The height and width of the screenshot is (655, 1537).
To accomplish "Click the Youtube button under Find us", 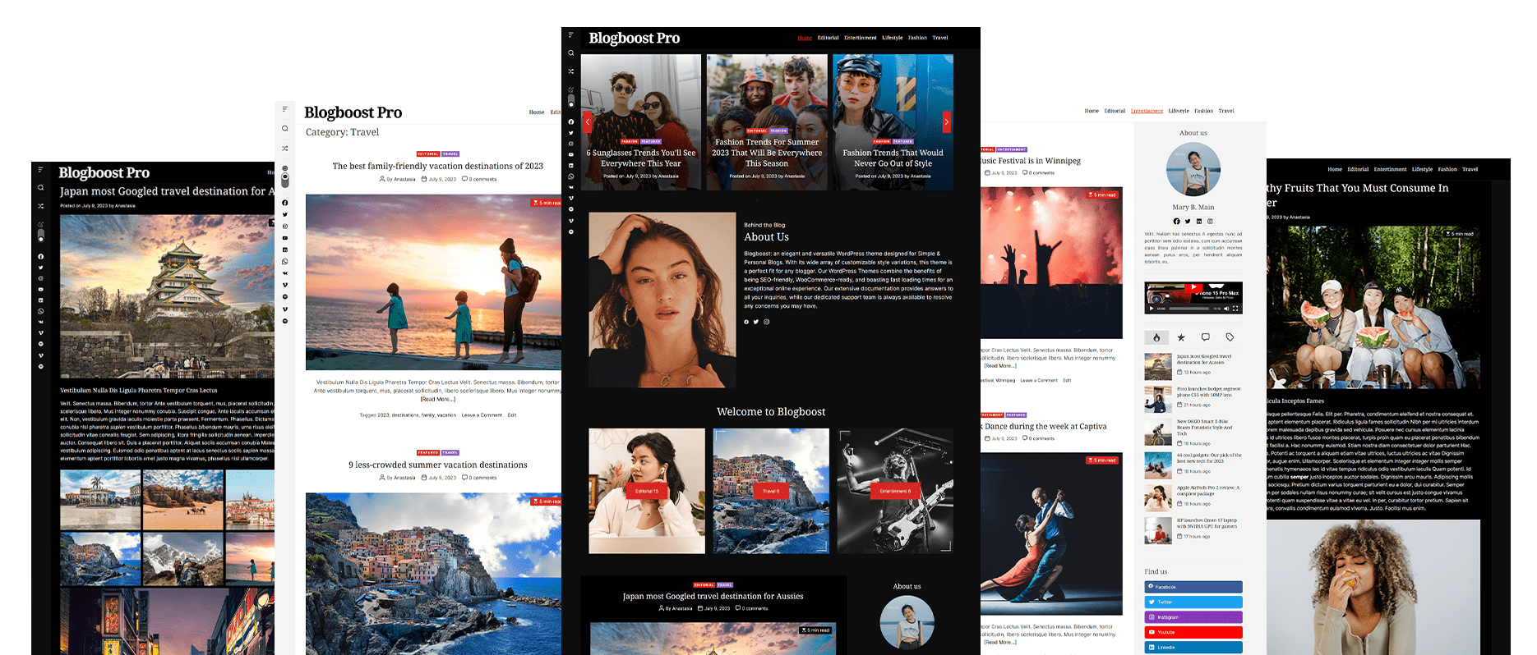I will point(1193,632).
